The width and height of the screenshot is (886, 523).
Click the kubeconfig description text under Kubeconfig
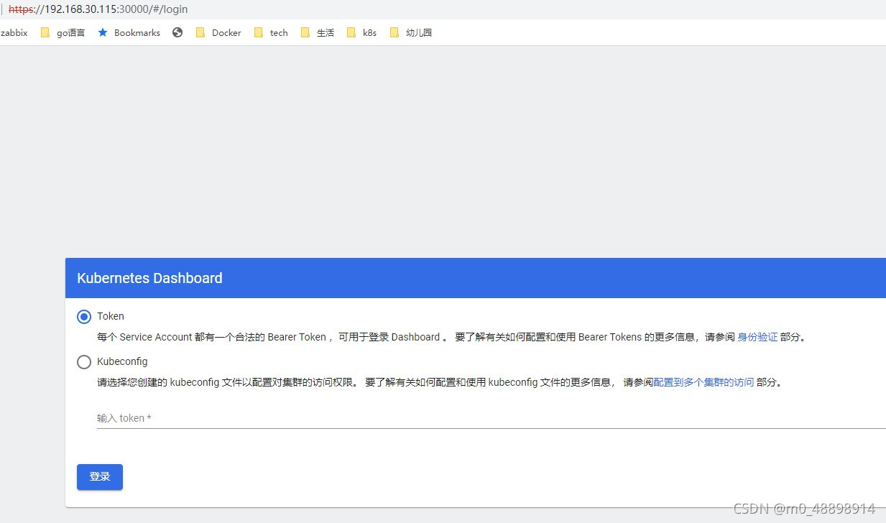440,382
